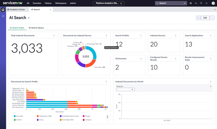The height and width of the screenshot is (129, 217).
Task: Toggle Incident series in bar chart legend
Action: pyautogui.click(x=18, y=120)
